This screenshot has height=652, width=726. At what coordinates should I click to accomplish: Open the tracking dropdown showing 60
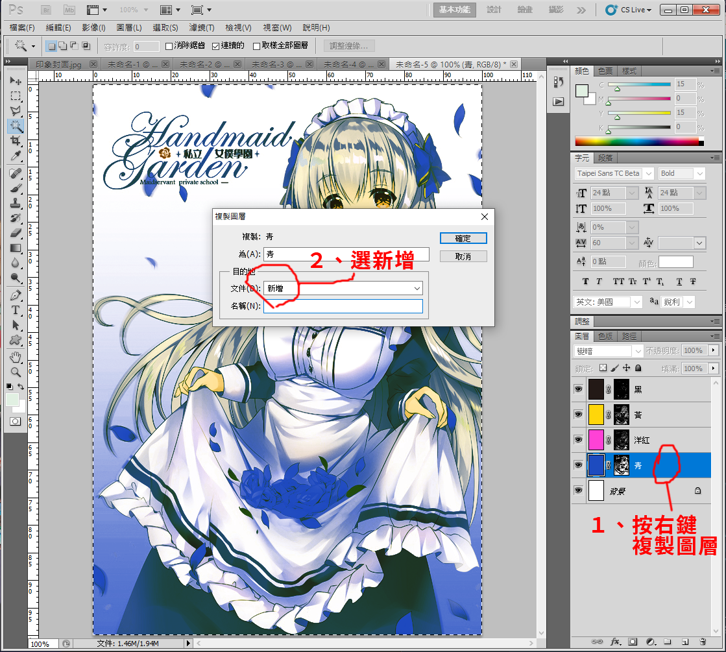click(x=632, y=243)
